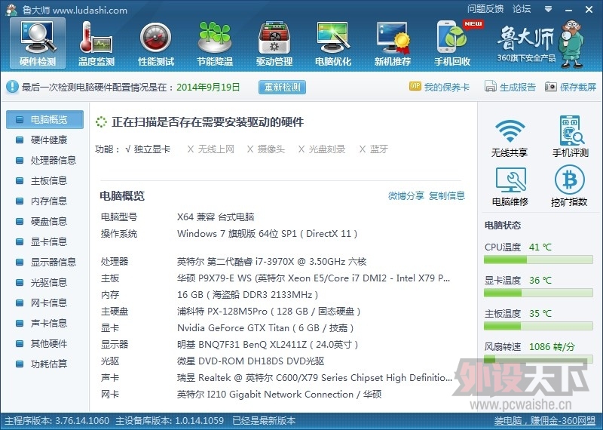The height and width of the screenshot is (430, 603).
Task: Click 装电脑，赚佣金-360网盟 link
Action: click(x=544, y=420)
